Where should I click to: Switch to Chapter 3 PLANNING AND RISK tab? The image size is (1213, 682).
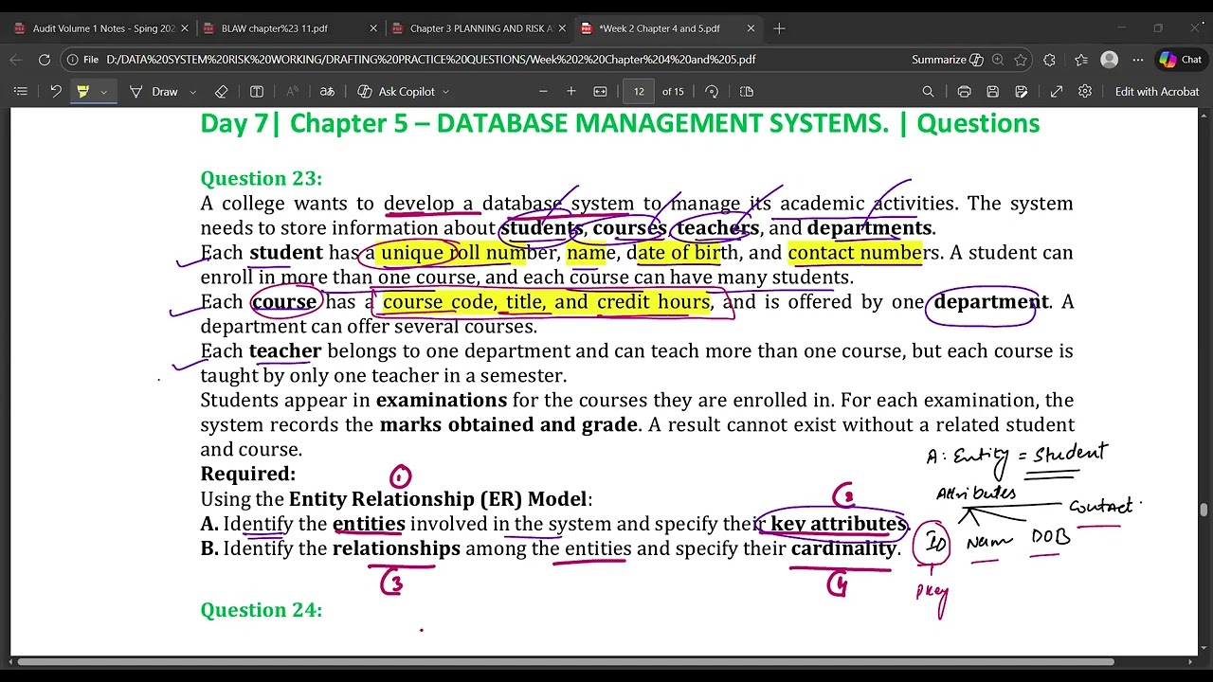point(477,28)
